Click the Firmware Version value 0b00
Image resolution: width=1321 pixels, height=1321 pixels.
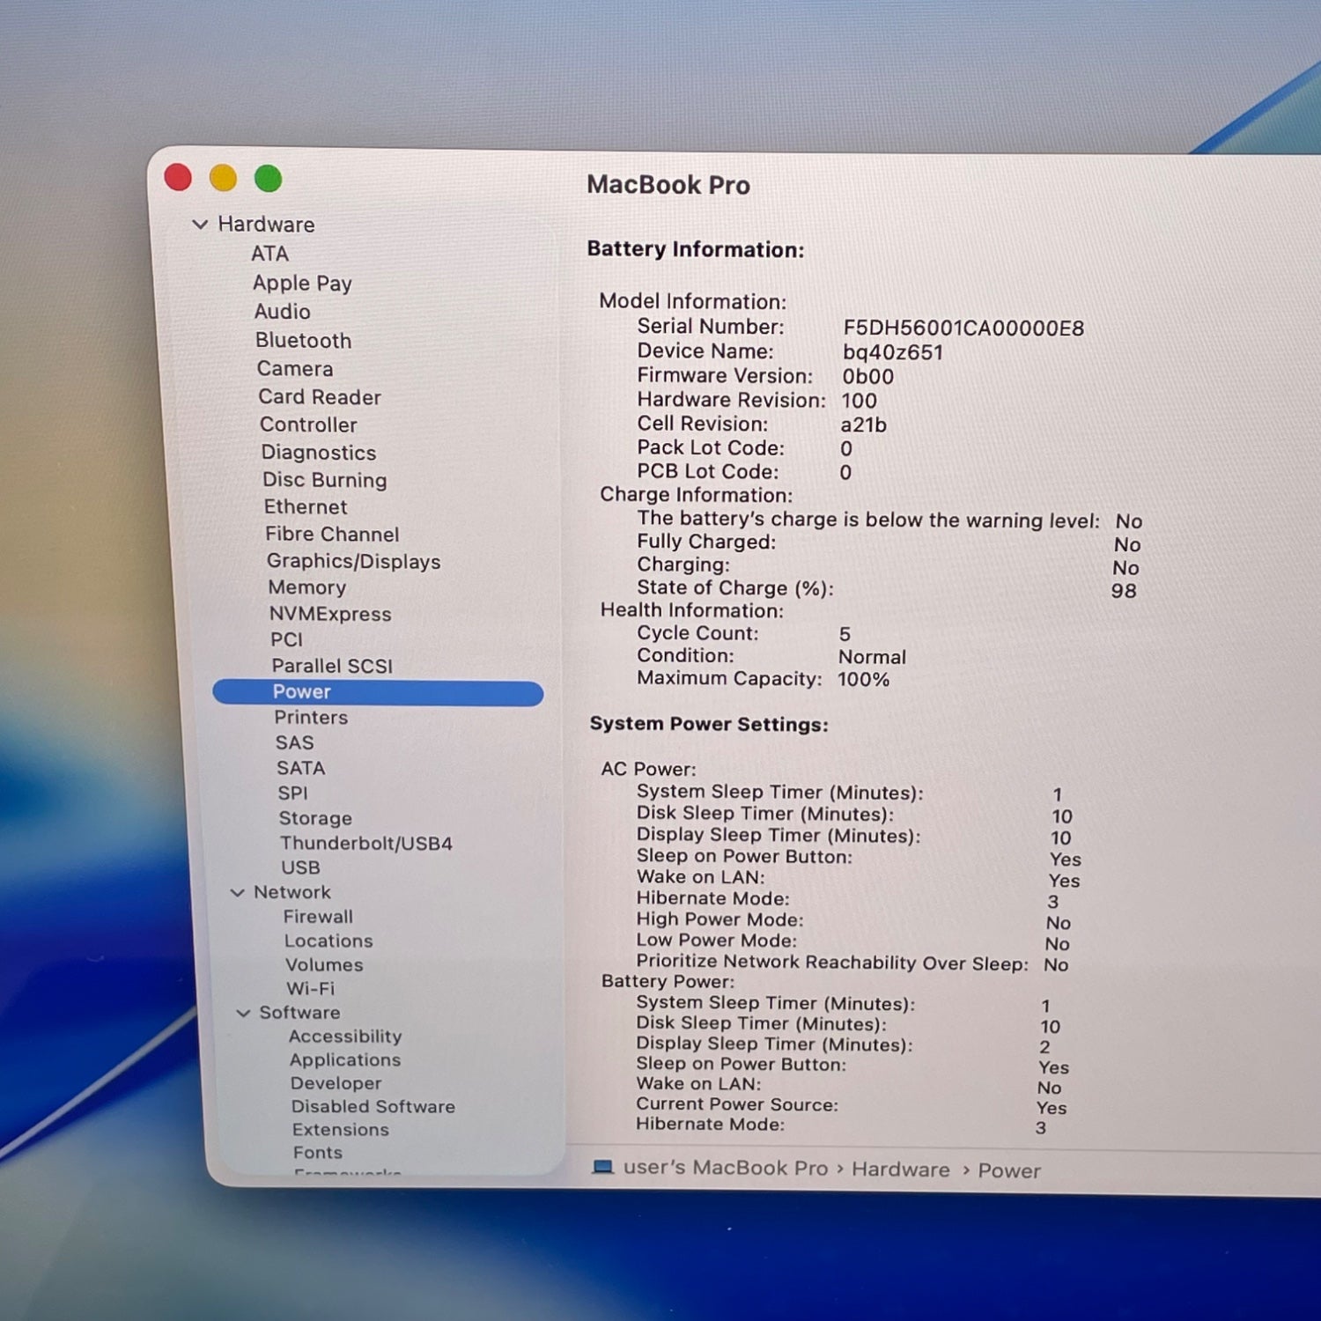(868, 377)
